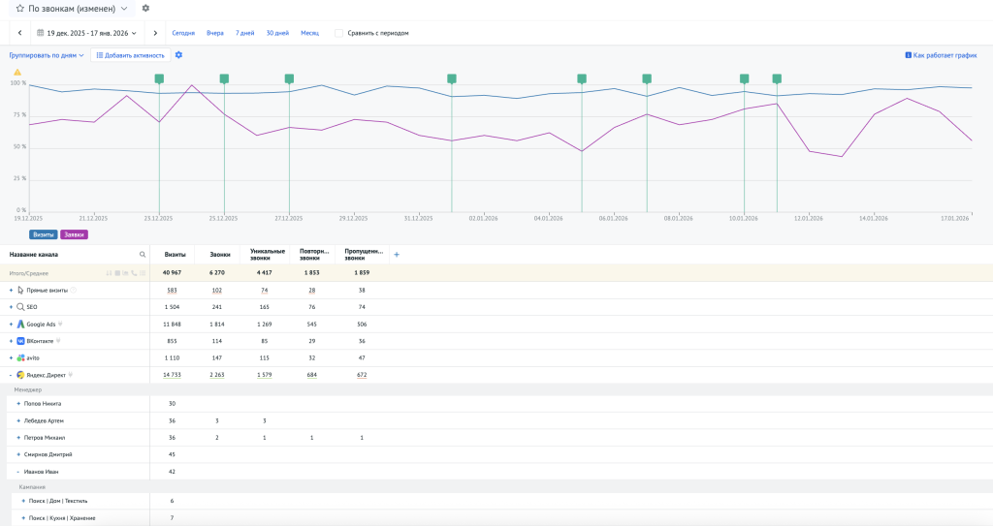Go to the next period with the right arrow
Screen dimensions: 993x526
click(x=155, y=33)
